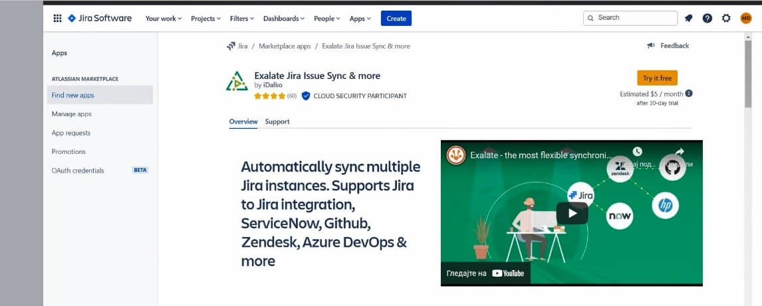The width and height of the screenshot is (762, 306).
Task: Click the Share arrow icon on video
Action: 680,152
